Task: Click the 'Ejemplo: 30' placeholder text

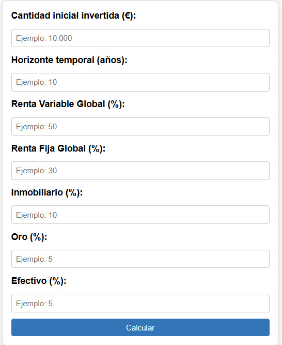Action: 37,171
